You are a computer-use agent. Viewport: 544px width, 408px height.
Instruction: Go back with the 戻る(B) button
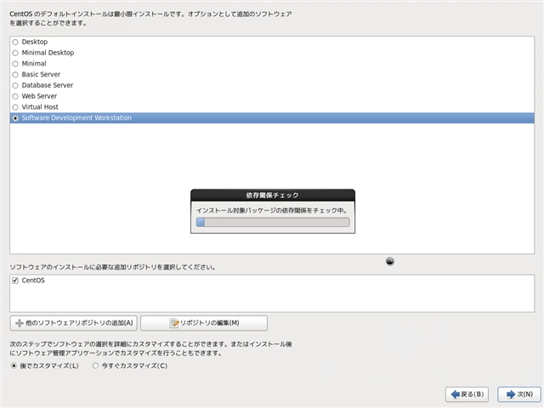467,394
